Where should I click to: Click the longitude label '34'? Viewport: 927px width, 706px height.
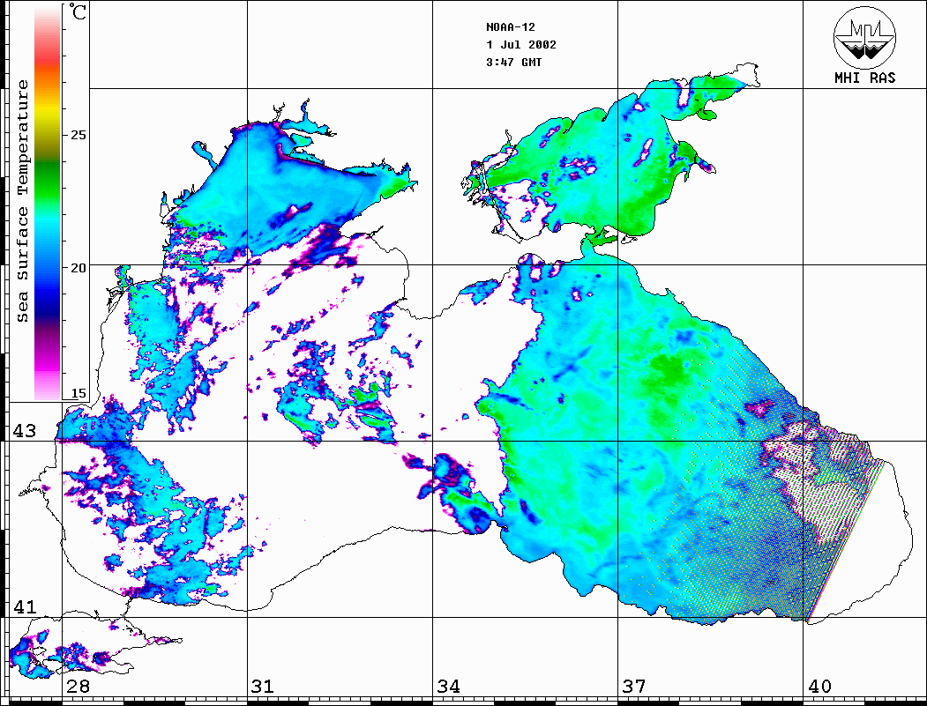(448, 686)
